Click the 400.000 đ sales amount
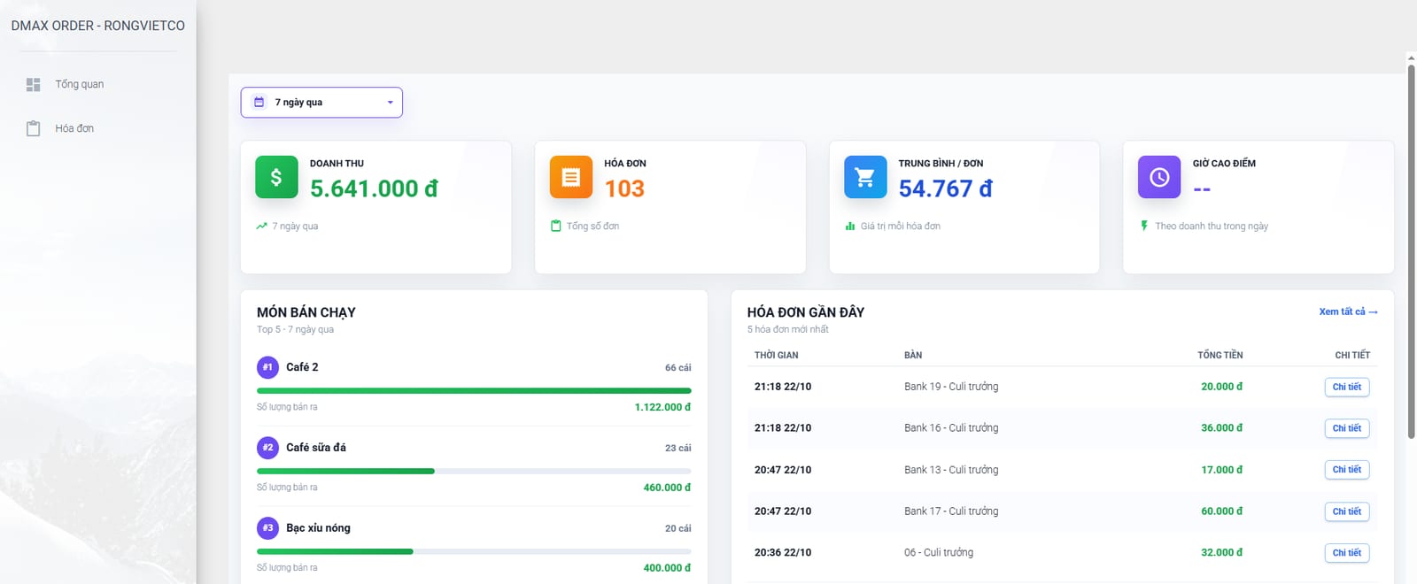This screenshot has width=1417, height=584. (x=667, y=568)
